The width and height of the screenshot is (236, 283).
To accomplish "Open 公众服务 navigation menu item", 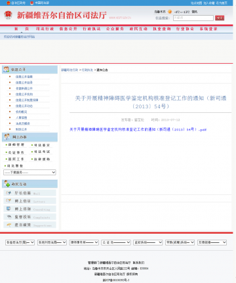I will [115, 29].
